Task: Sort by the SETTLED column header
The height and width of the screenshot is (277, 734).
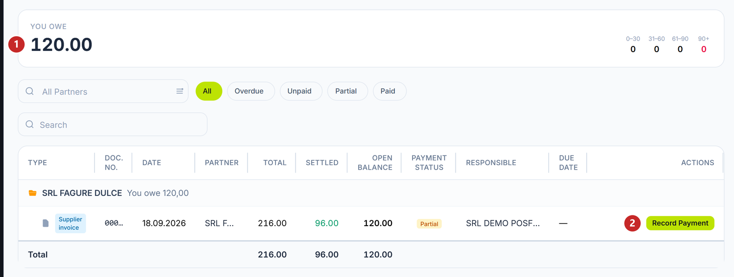Action: tap(322, 163)
